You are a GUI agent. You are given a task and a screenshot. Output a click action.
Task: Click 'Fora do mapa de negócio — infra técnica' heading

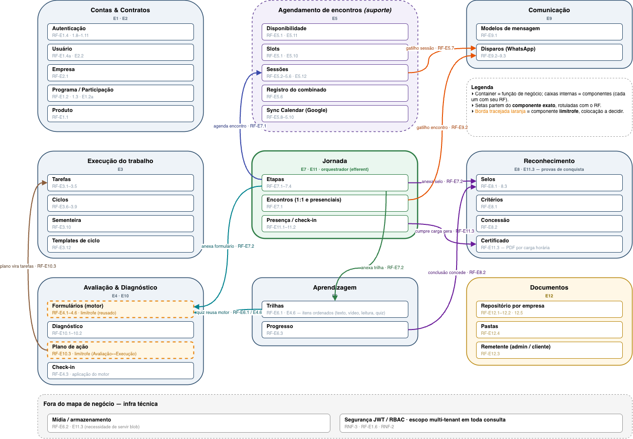[100, 404]
